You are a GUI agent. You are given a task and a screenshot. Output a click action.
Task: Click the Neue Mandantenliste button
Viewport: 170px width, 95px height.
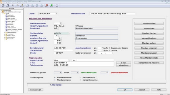click(x=149, y=58)
